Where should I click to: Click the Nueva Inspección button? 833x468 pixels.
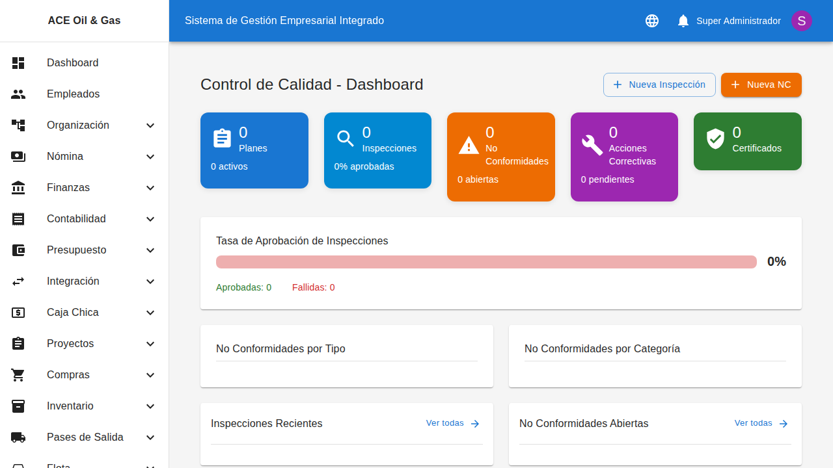(x=659, y=84)
